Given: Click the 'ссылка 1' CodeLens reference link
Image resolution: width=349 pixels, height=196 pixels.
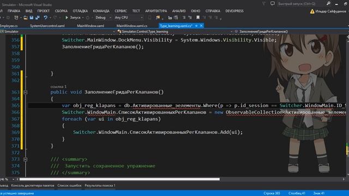Looking at the screenshot, I should (x=58, y=87).
